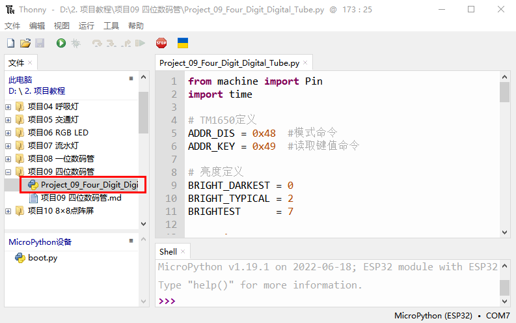
Task: Click the Open file folder icon
Action: pyautogui.click(x=25, y=43)
